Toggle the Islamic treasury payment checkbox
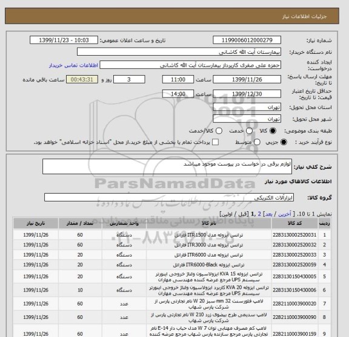The width and height of the screenshot is (349, 337). (x=215, y=142)
